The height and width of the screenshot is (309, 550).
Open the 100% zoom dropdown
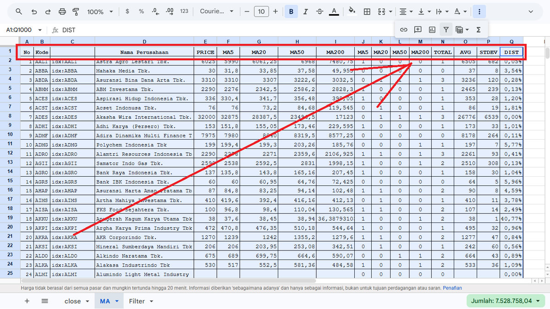(99, 11)
